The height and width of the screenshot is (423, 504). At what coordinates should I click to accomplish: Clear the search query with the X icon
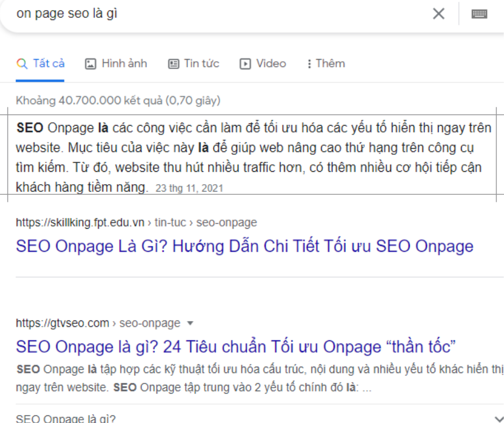coord(439,14)
